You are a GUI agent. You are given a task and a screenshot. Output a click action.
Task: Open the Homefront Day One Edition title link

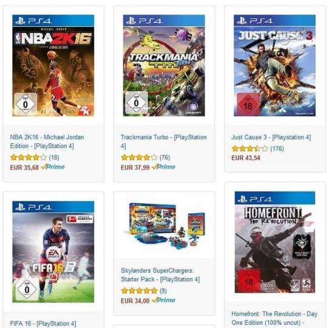[274, 318]
